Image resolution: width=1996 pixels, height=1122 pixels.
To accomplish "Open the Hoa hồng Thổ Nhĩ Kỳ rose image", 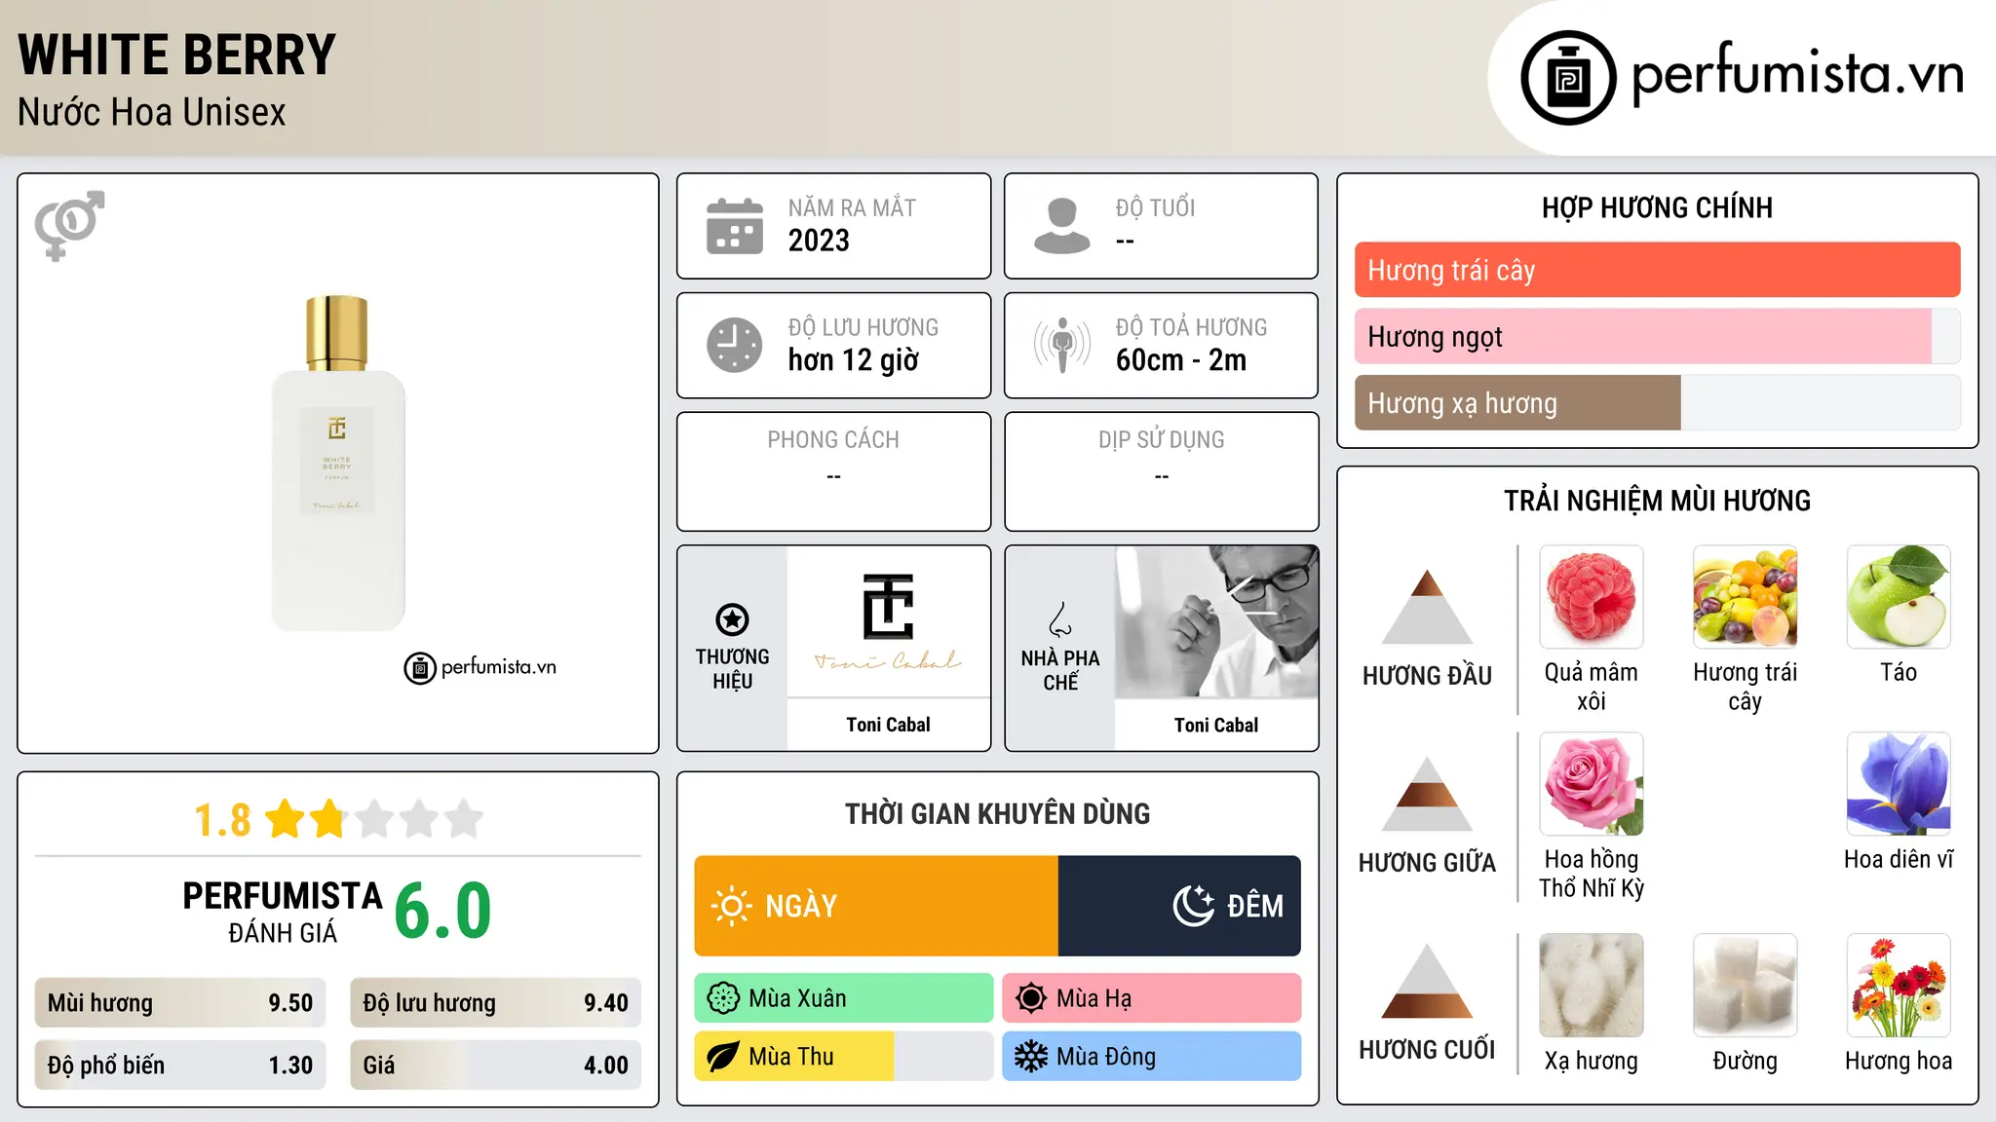I will pyautogui.click(x=1592, y=784).
